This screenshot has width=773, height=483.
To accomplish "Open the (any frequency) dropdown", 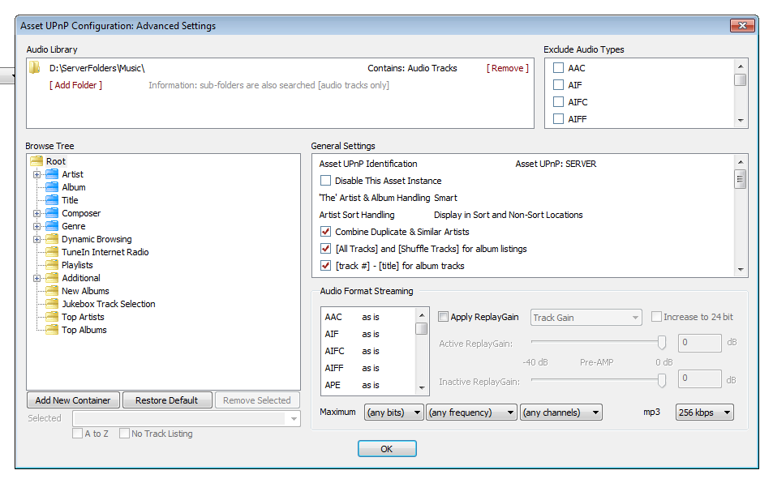I will tap(471, 412).
